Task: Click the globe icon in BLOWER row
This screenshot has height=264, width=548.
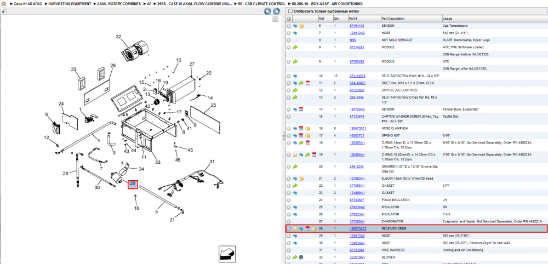Action: 301,257
